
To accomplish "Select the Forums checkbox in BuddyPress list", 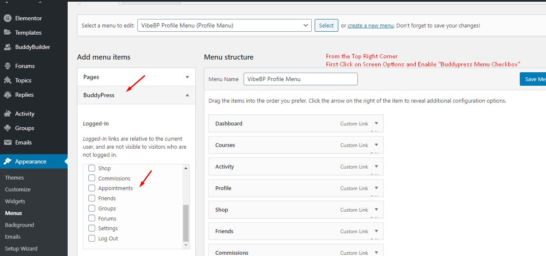I will tap(92, 218).
